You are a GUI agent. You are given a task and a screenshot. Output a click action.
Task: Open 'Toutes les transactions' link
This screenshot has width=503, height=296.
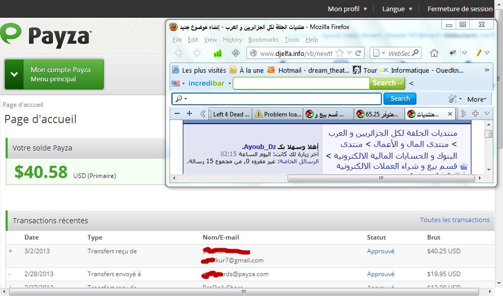click(x=455, y=220)
